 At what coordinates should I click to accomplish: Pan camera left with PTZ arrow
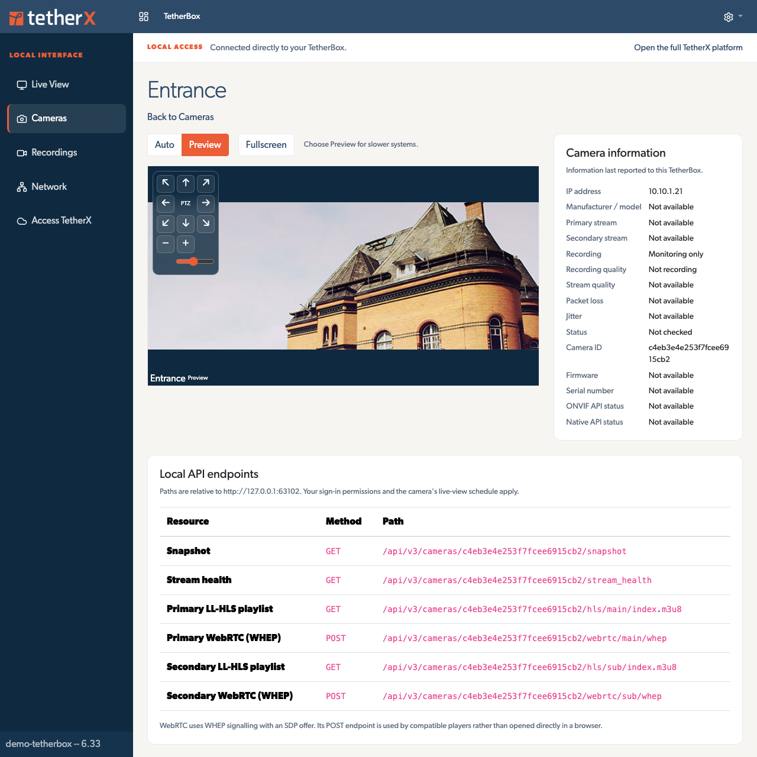pyautogui.click(x=166, y=203)
